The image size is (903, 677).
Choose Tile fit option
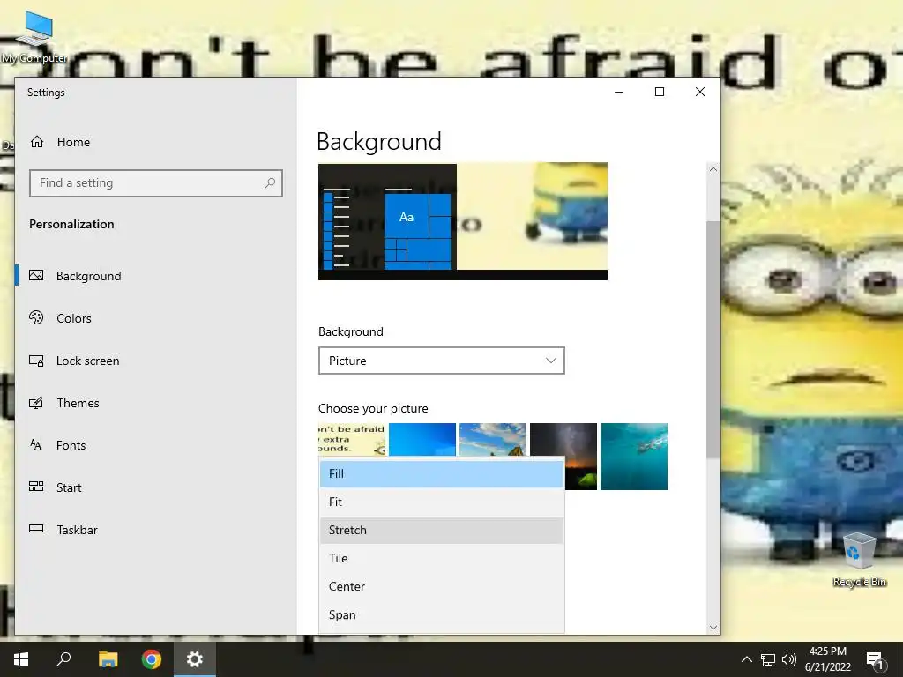441,558
